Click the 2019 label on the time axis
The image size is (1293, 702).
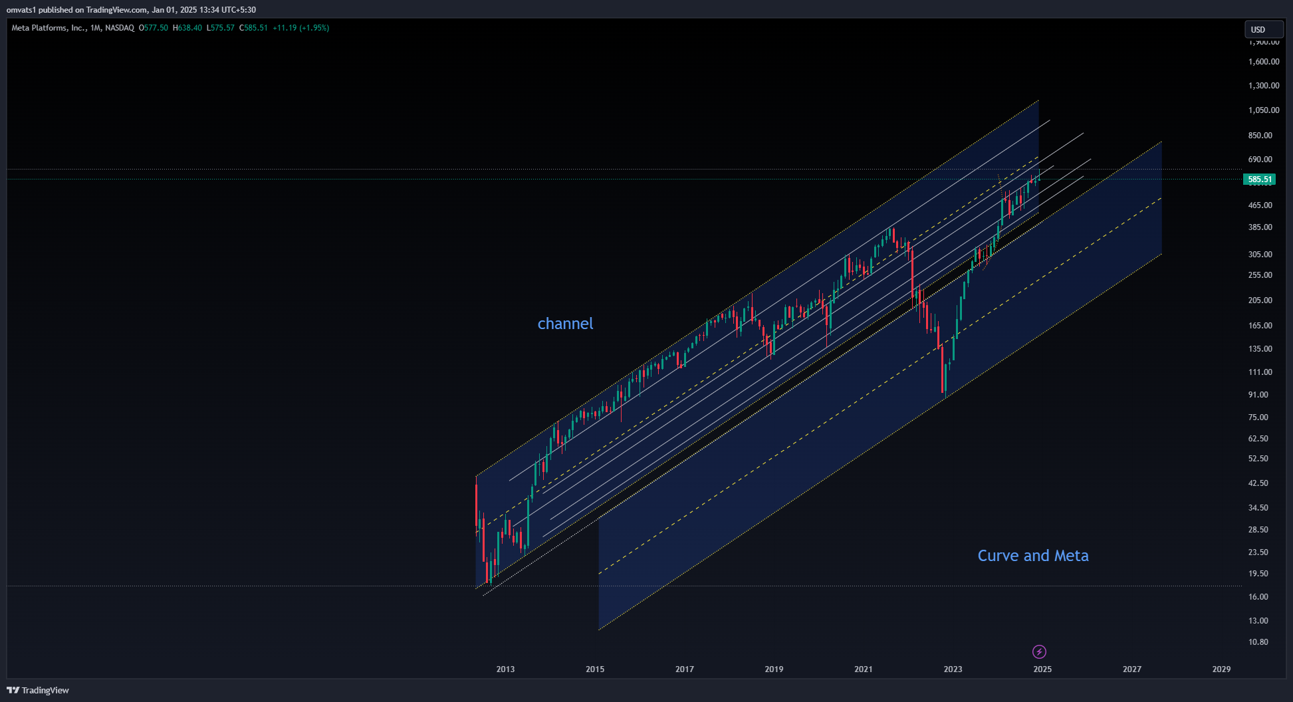pos(774,669)
